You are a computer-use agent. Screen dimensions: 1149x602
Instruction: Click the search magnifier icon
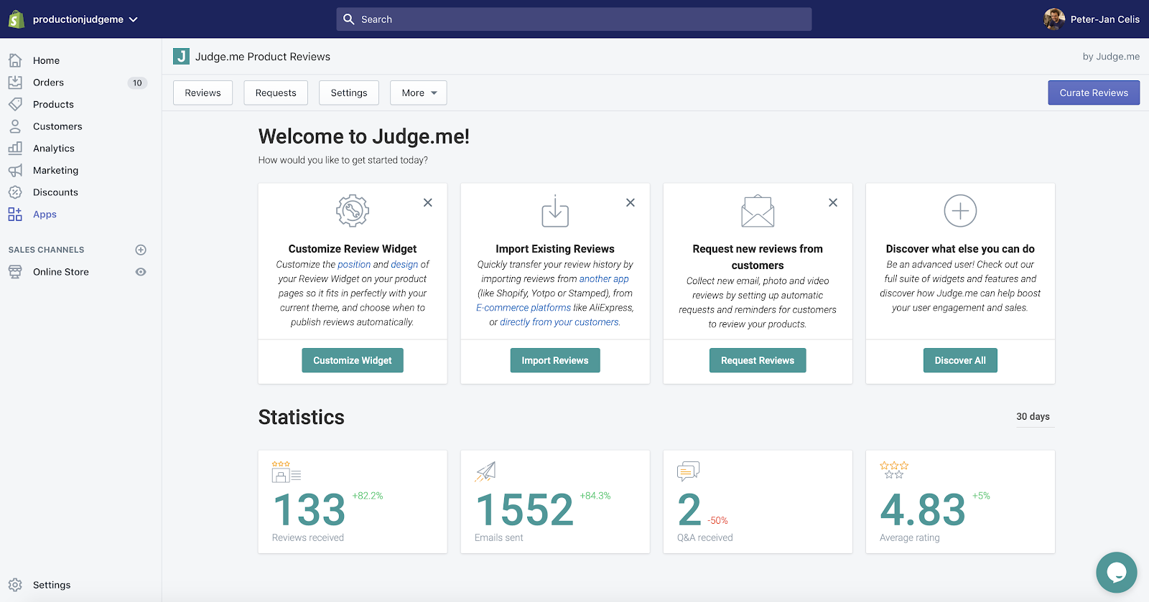349,19
